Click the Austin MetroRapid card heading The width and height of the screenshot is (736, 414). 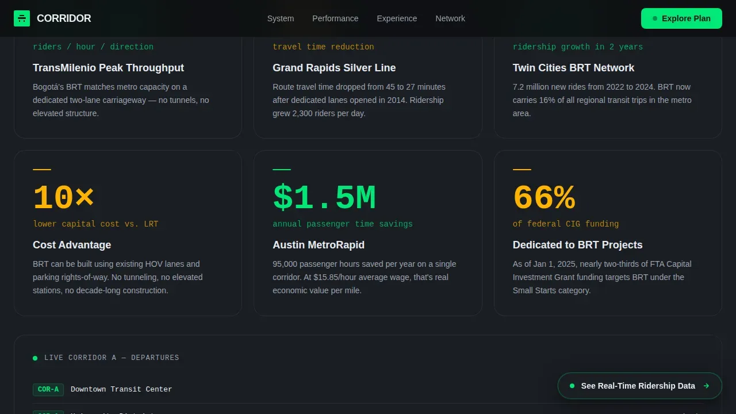coord(319,245)
